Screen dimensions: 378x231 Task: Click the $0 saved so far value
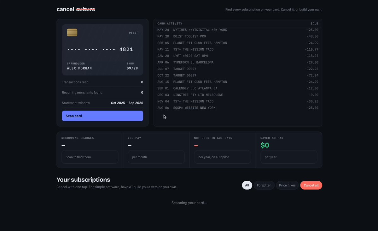point(265,145)
